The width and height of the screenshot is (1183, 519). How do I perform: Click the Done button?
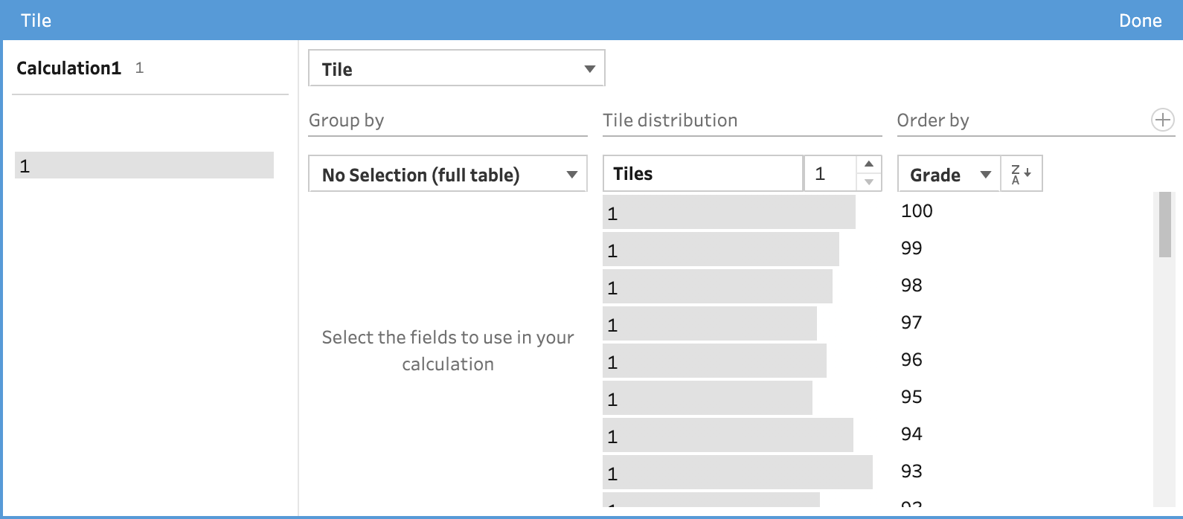(1140, 21)
